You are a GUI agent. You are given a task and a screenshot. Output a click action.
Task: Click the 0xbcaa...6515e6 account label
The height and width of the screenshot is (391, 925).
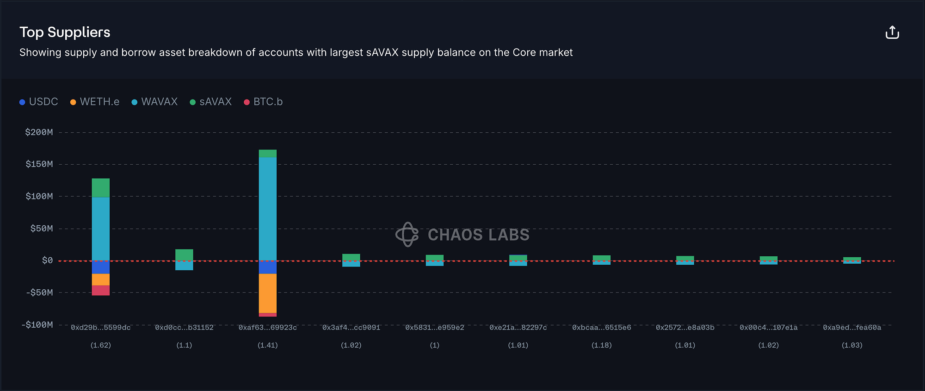pyautogui.click(x=602, y=328)
